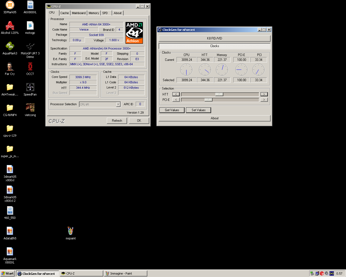Decrease HTT with the left arrow
Viewport: 346px width, 277px height.
(176, 94)
